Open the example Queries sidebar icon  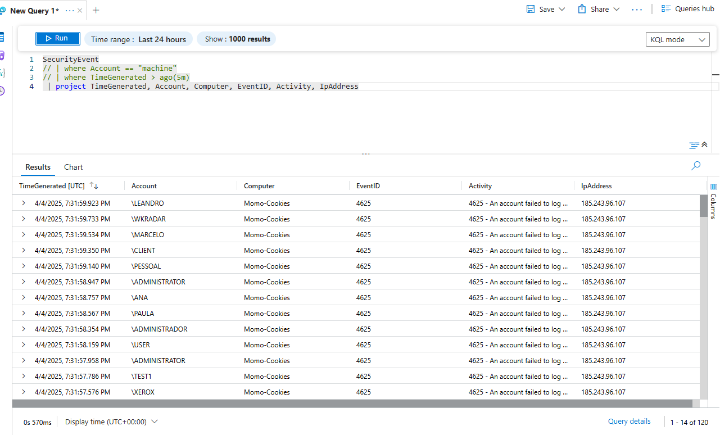click(2, 56)
